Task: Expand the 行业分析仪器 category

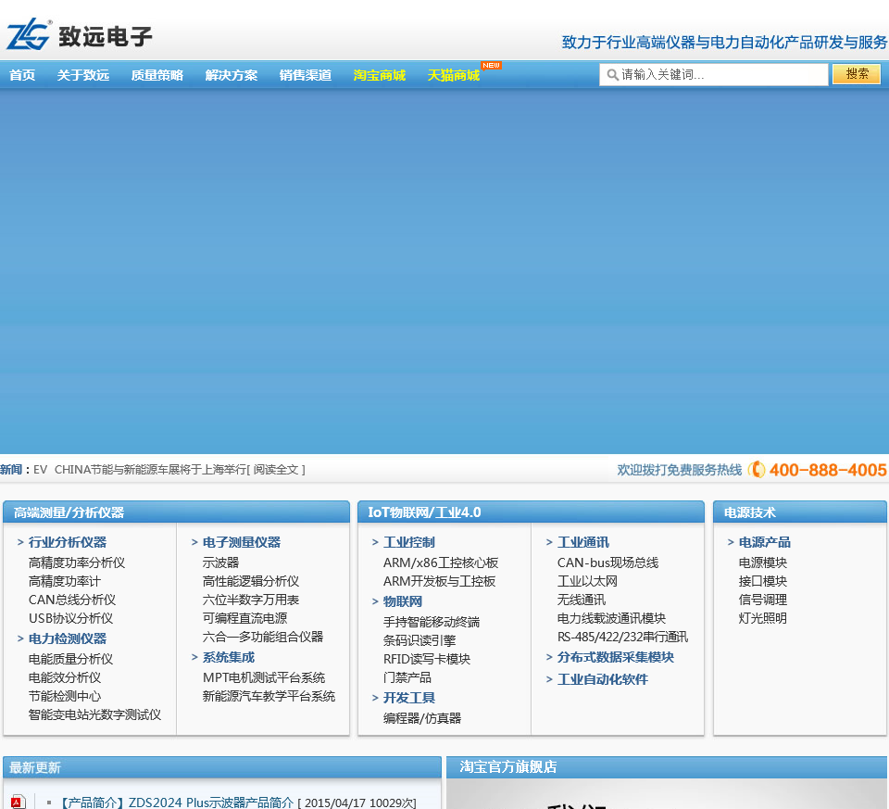Action: 67,542
